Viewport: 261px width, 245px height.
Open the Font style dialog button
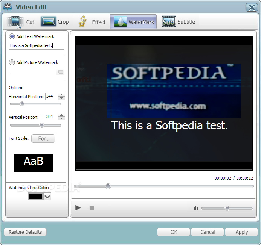pos(43,139)
